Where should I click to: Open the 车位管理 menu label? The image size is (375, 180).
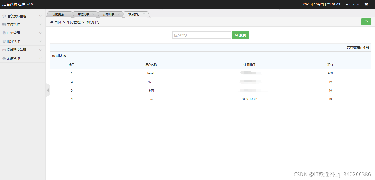13,24
